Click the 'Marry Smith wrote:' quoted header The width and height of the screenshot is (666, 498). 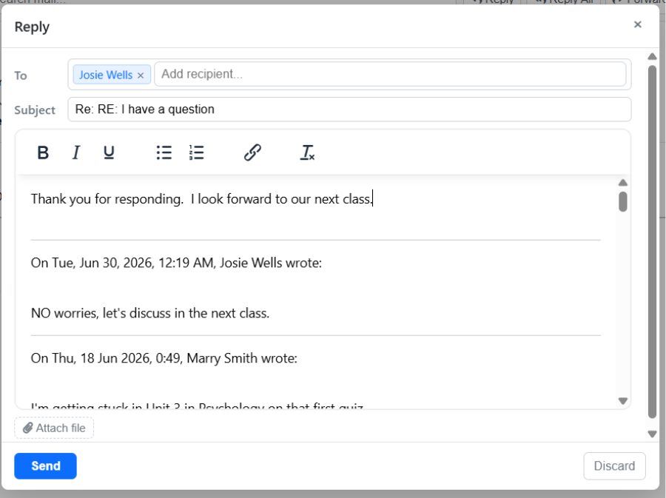click(164, 358)
